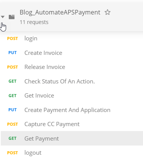
Task: Open the Capture CC Payment request
Action: pos(72,124)
